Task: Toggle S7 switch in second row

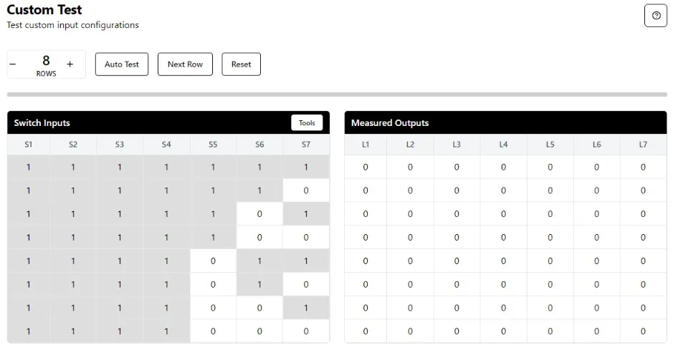Action: (306, 191)
